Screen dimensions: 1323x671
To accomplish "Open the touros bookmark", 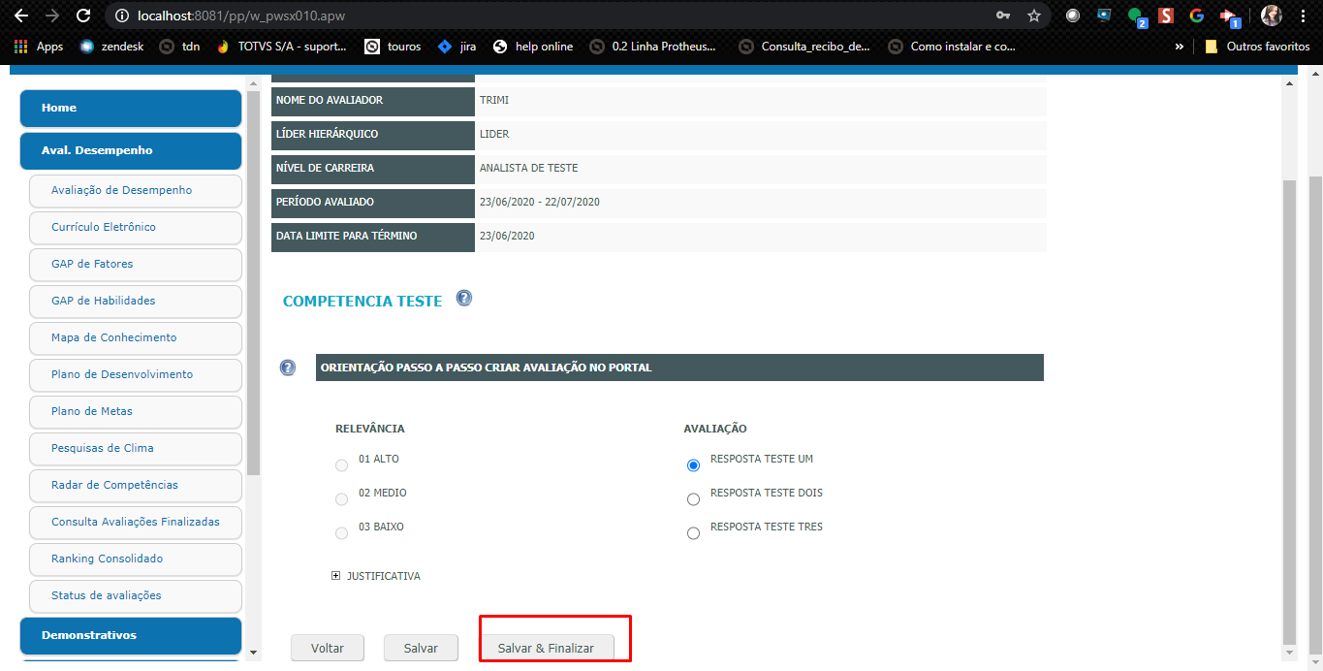I will (x=393, y=46).
